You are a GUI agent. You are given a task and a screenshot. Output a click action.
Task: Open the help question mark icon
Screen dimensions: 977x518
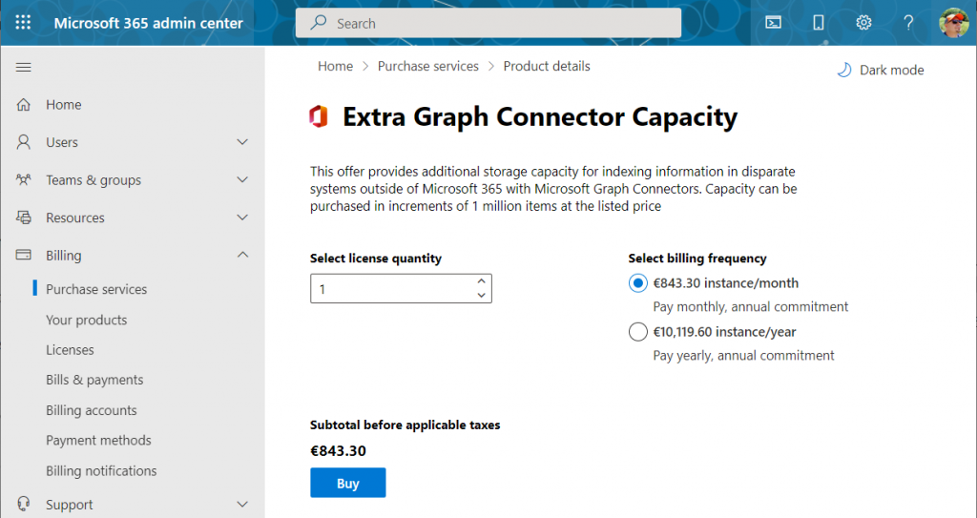pyautogui.click(x=908, y=23)
